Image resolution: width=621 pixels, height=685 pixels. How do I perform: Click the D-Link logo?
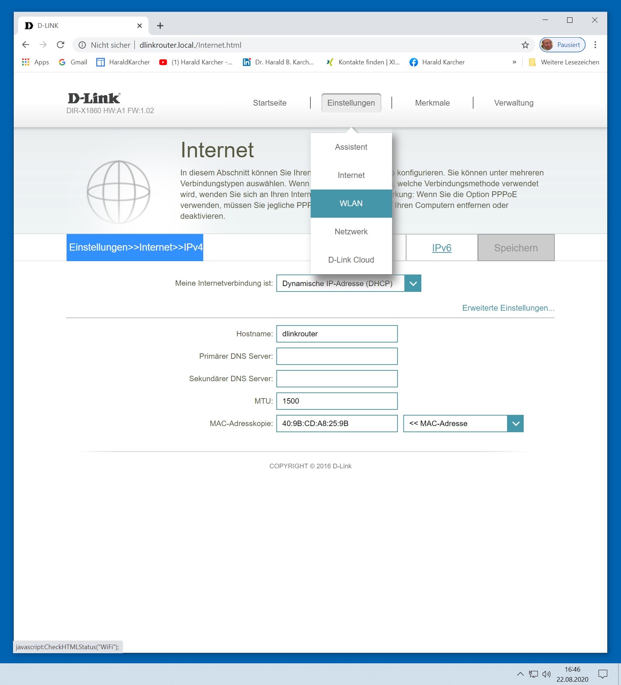click(94, 98)
